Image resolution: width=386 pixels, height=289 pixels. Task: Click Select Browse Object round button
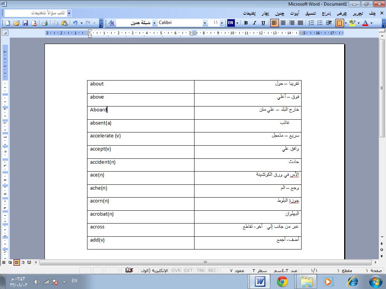coord(381,250)
